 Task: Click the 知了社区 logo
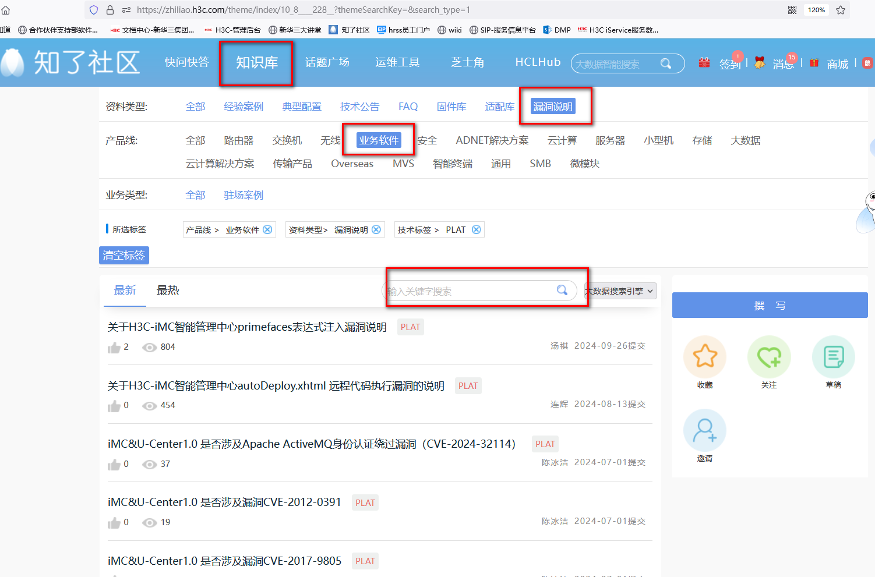(70, 62)
